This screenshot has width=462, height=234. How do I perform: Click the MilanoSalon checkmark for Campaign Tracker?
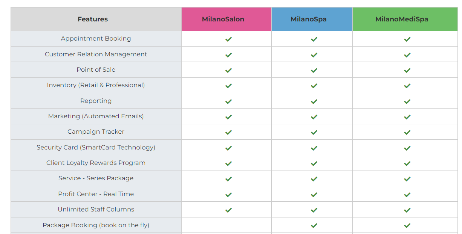(228, 132)
